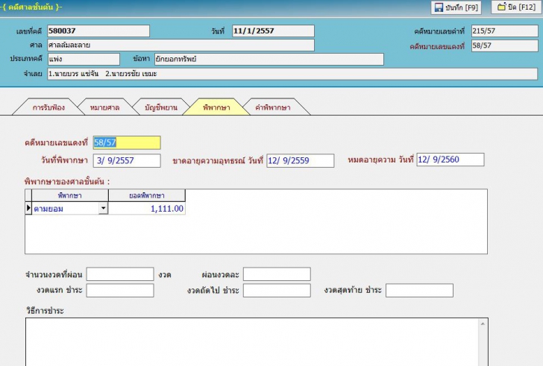This screenshot has height=366, width=543.
Task: Click the บันทึก [F9] save button
Action: (456, 7)
